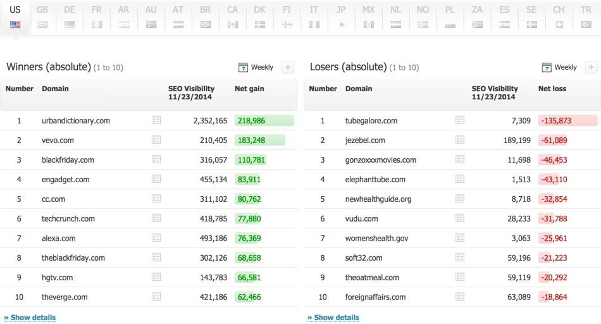The height and width of the screenshot is (324, 601).
Task: Switch to the AR country tab
Action: click(124, 17)
